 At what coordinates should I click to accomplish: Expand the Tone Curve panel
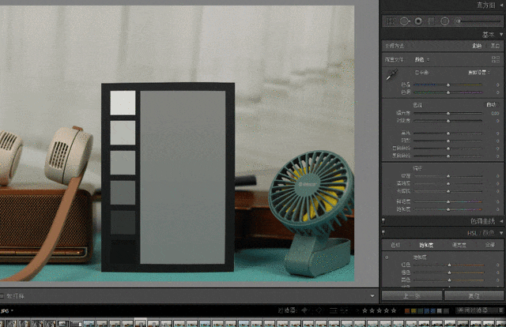pos(500,220)
